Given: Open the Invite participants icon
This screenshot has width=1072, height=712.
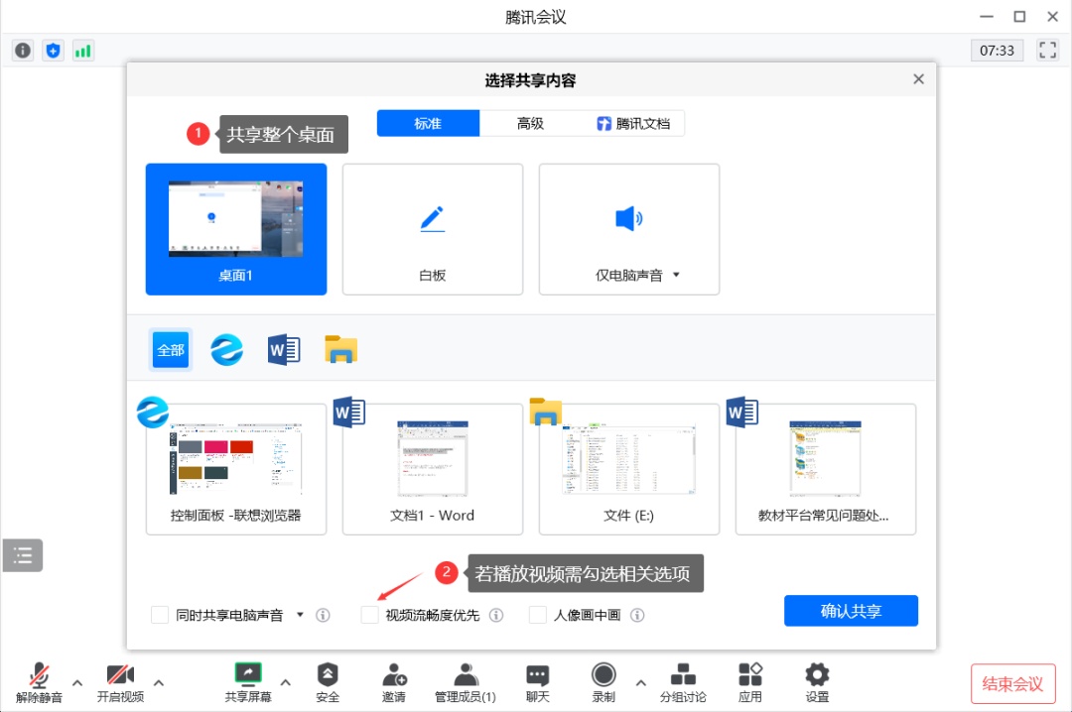Looking at the screenshot, I should (x=394, y=675).
